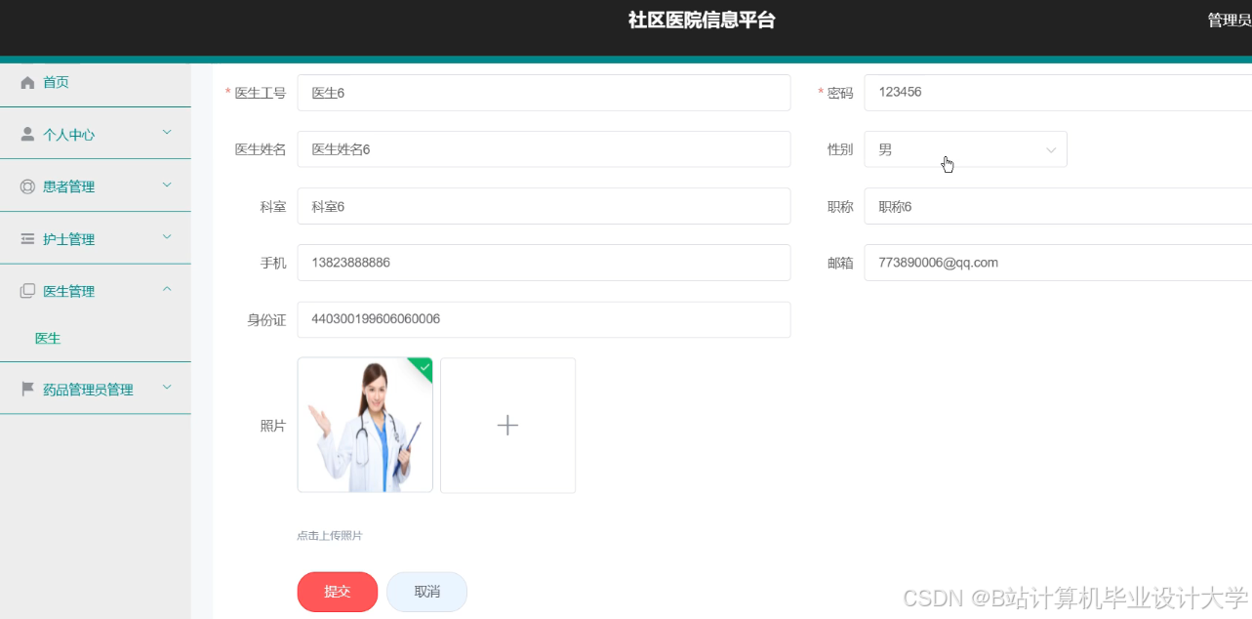Click the list icon beside 护士管理

tap(27, 239)
